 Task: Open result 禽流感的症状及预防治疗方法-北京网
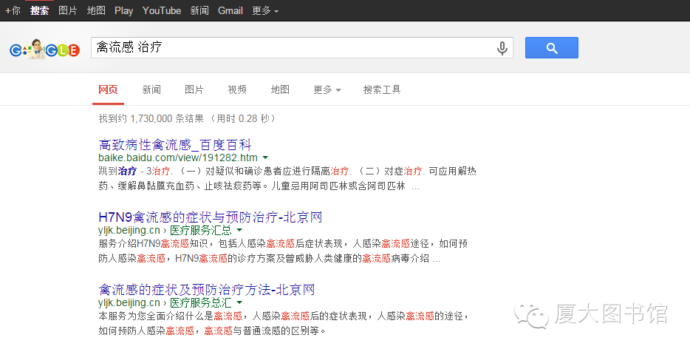click(x=207, y=290)
